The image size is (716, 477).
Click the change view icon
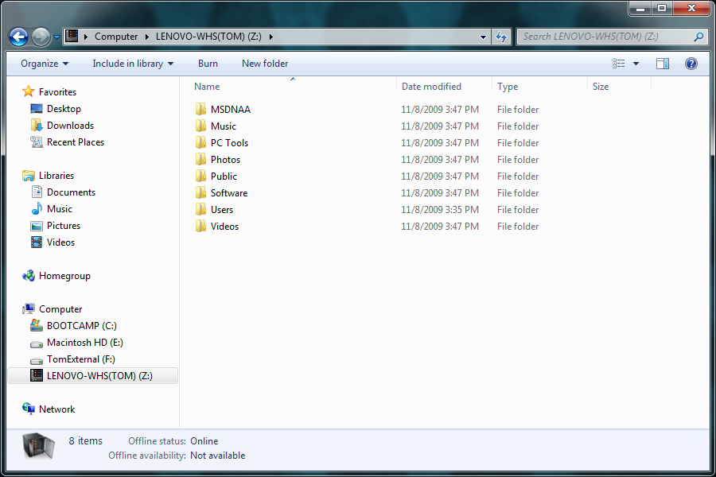[x=619, y=64]
